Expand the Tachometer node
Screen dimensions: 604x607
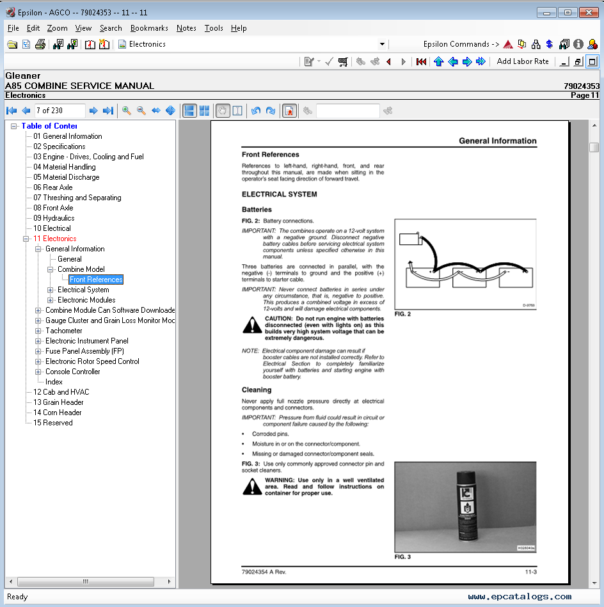(38, 331)
